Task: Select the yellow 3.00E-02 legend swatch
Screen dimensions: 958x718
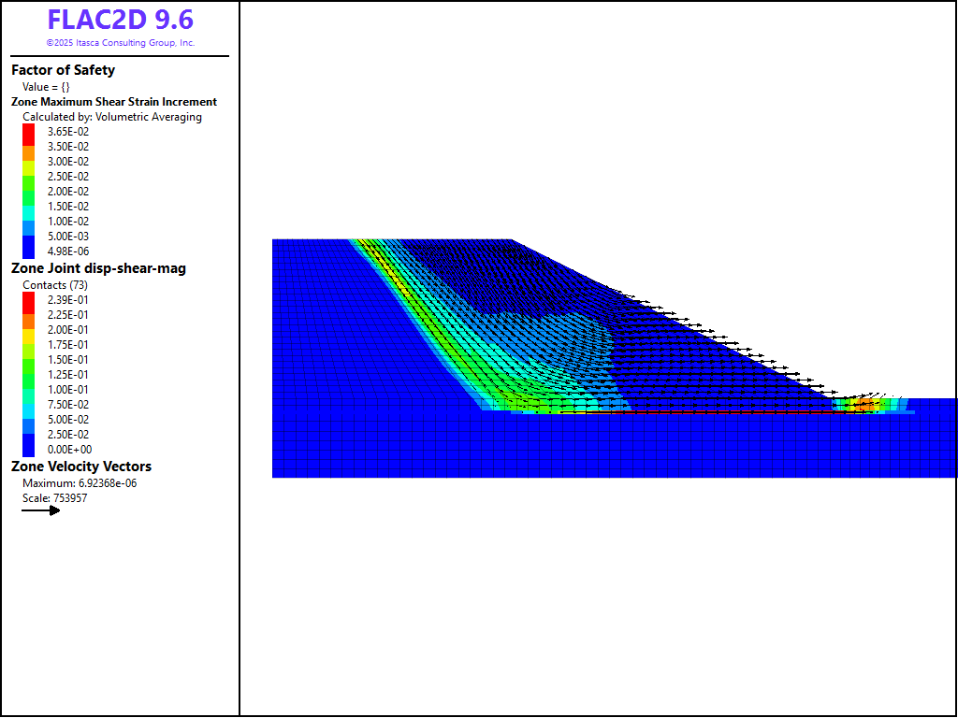Action: pos(28,162)
